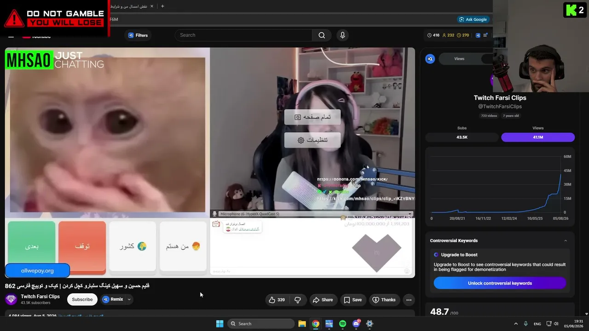
Task: Click the video player's gear settings overlay button
Action: 312,140
